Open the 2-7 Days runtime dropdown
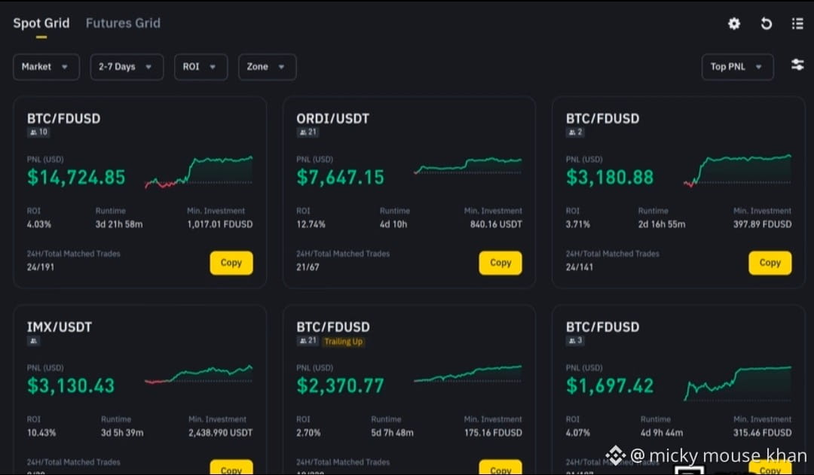Screen dimensions: 814x475 click(127, 67)
